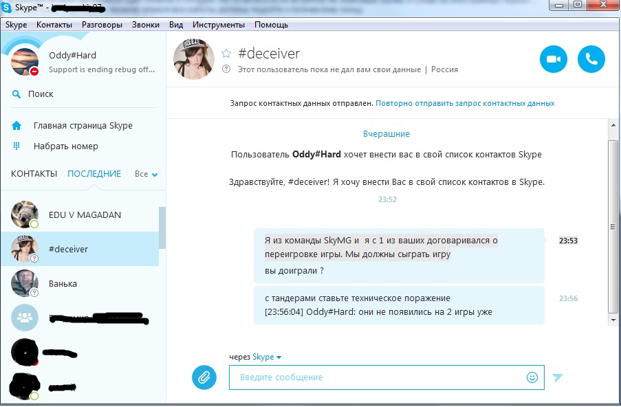
Task: Select the #deceiver conversation in list
Action: pyautogui.click(x=80, y=249)
